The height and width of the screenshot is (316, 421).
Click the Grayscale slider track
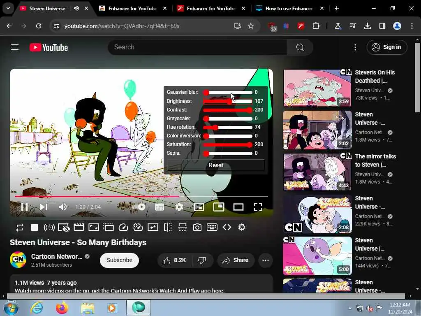click(x=228, y=118)
